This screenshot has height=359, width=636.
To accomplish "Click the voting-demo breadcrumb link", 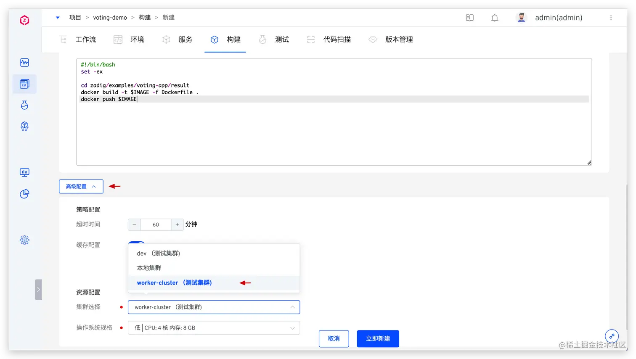I will (x=110, y=18).
